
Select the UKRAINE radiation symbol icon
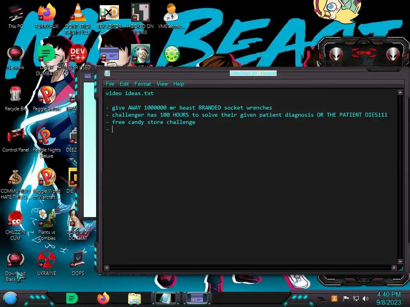tap(46, 264)
